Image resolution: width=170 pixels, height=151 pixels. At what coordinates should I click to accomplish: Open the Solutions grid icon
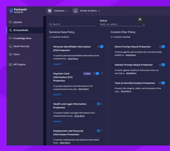coord(50,11)
